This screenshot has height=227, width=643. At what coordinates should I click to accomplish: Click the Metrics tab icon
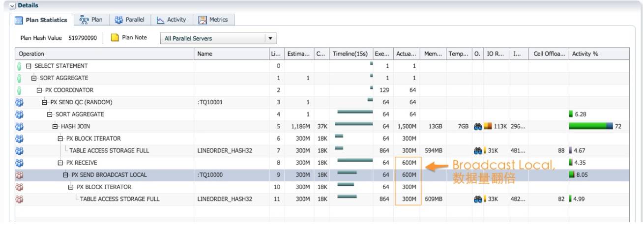tap(203, 20)
